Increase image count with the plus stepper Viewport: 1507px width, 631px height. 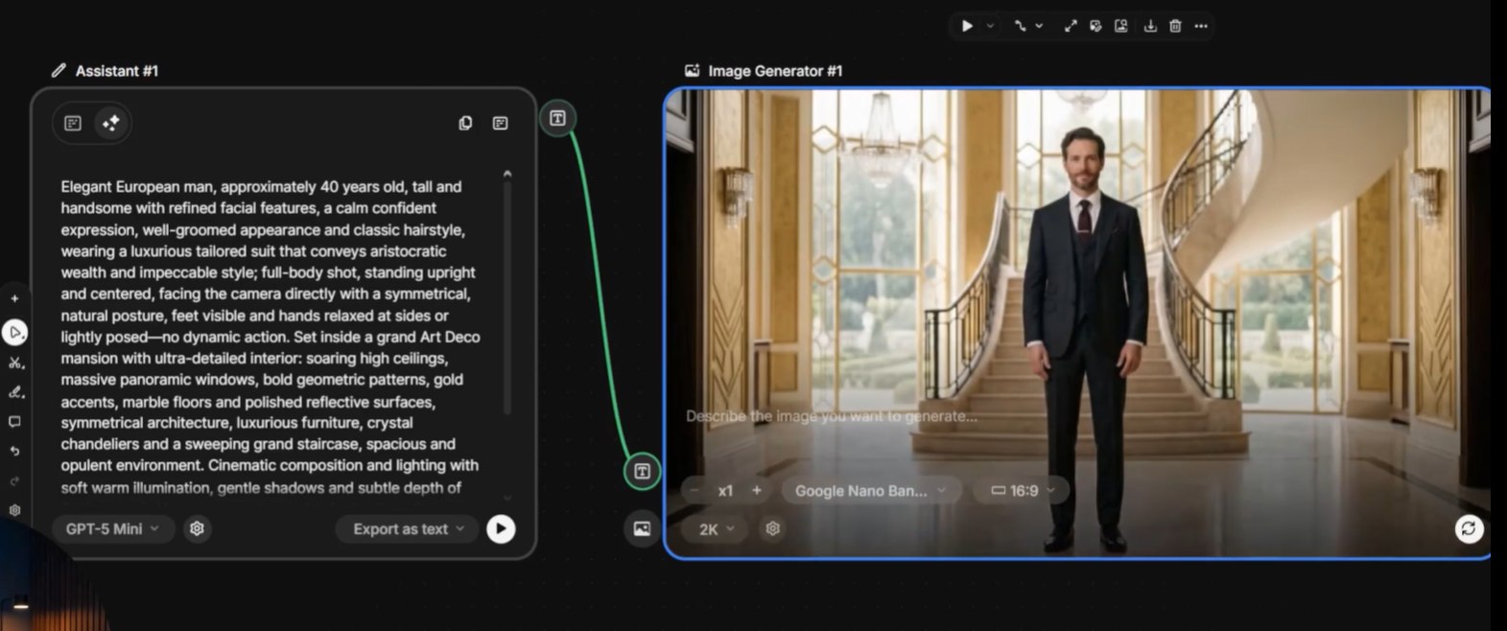tap(757, 490)
